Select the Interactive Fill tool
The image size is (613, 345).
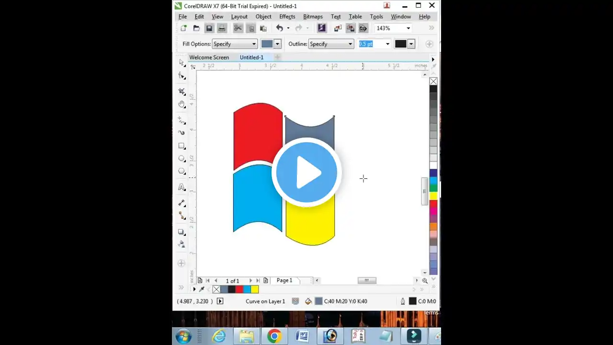[x=182, y=244]
